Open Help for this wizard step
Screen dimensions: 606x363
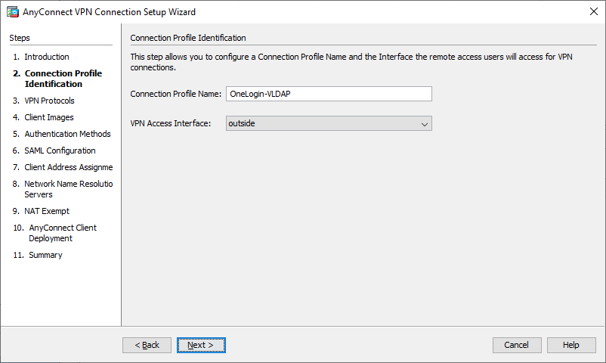pyautogui.click(x=571, y=345)
